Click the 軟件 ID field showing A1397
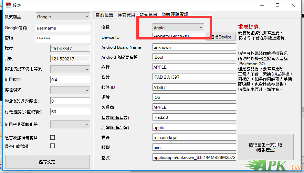This screenshot has width=304, height=173. pos(194,87)
